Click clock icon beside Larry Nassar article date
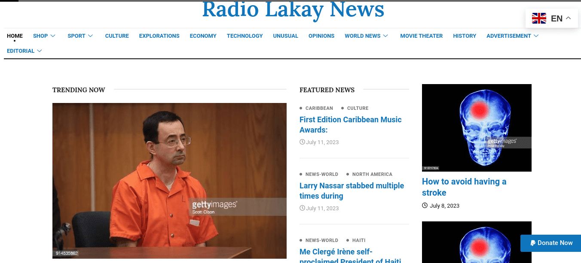 (302, 208)
